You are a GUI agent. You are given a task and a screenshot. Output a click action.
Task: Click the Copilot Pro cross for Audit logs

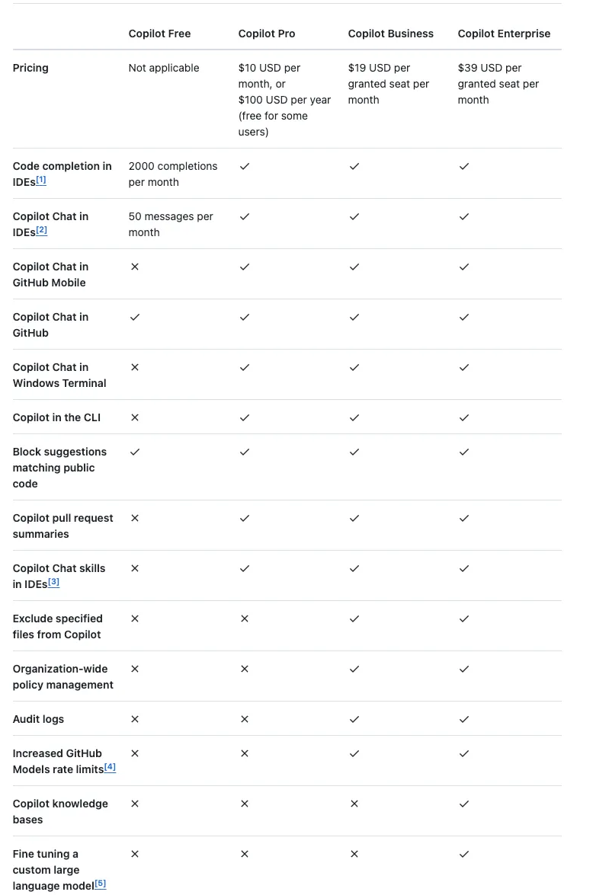tap(245, 719)
